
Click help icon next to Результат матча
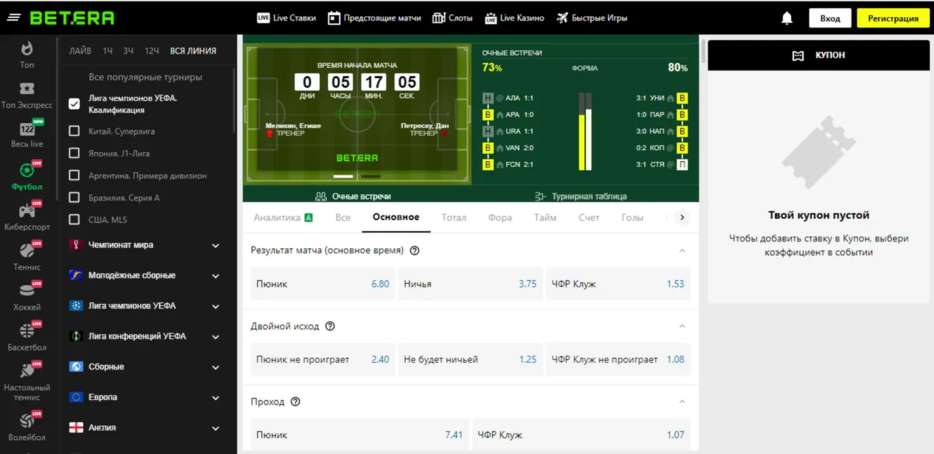click(x=415, y=250)
